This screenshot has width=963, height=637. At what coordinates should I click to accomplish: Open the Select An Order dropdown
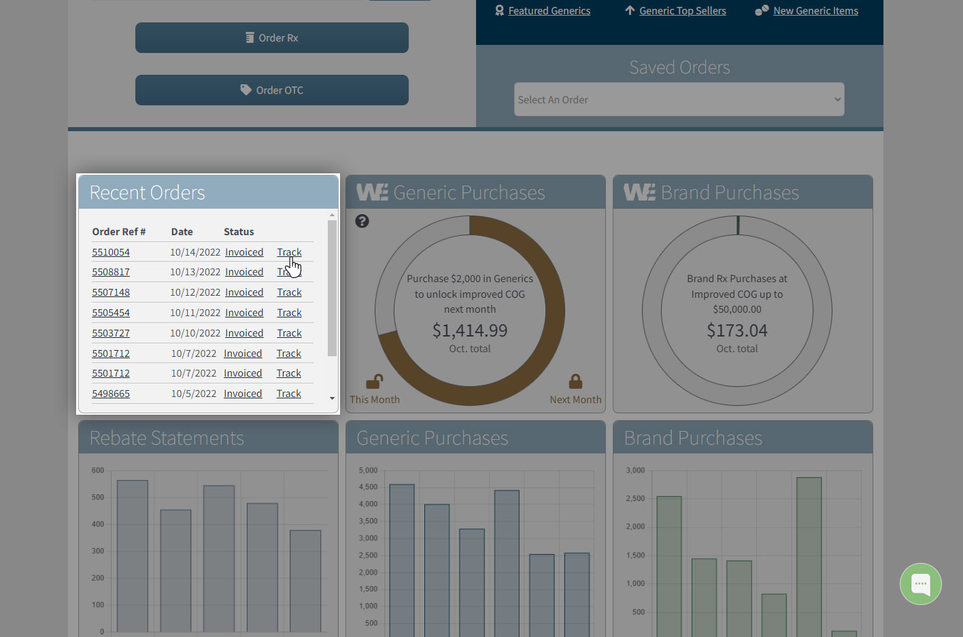[679, 99]
